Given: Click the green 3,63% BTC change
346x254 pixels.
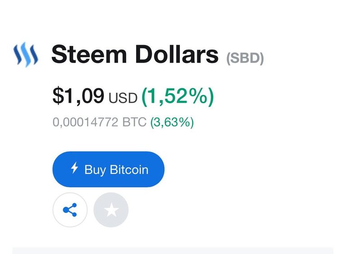Looking at the screenshot, I should click(172, 122).
